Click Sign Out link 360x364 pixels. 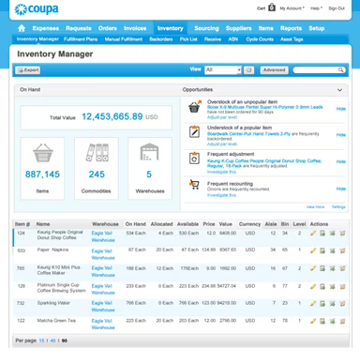tap(337, 8)
